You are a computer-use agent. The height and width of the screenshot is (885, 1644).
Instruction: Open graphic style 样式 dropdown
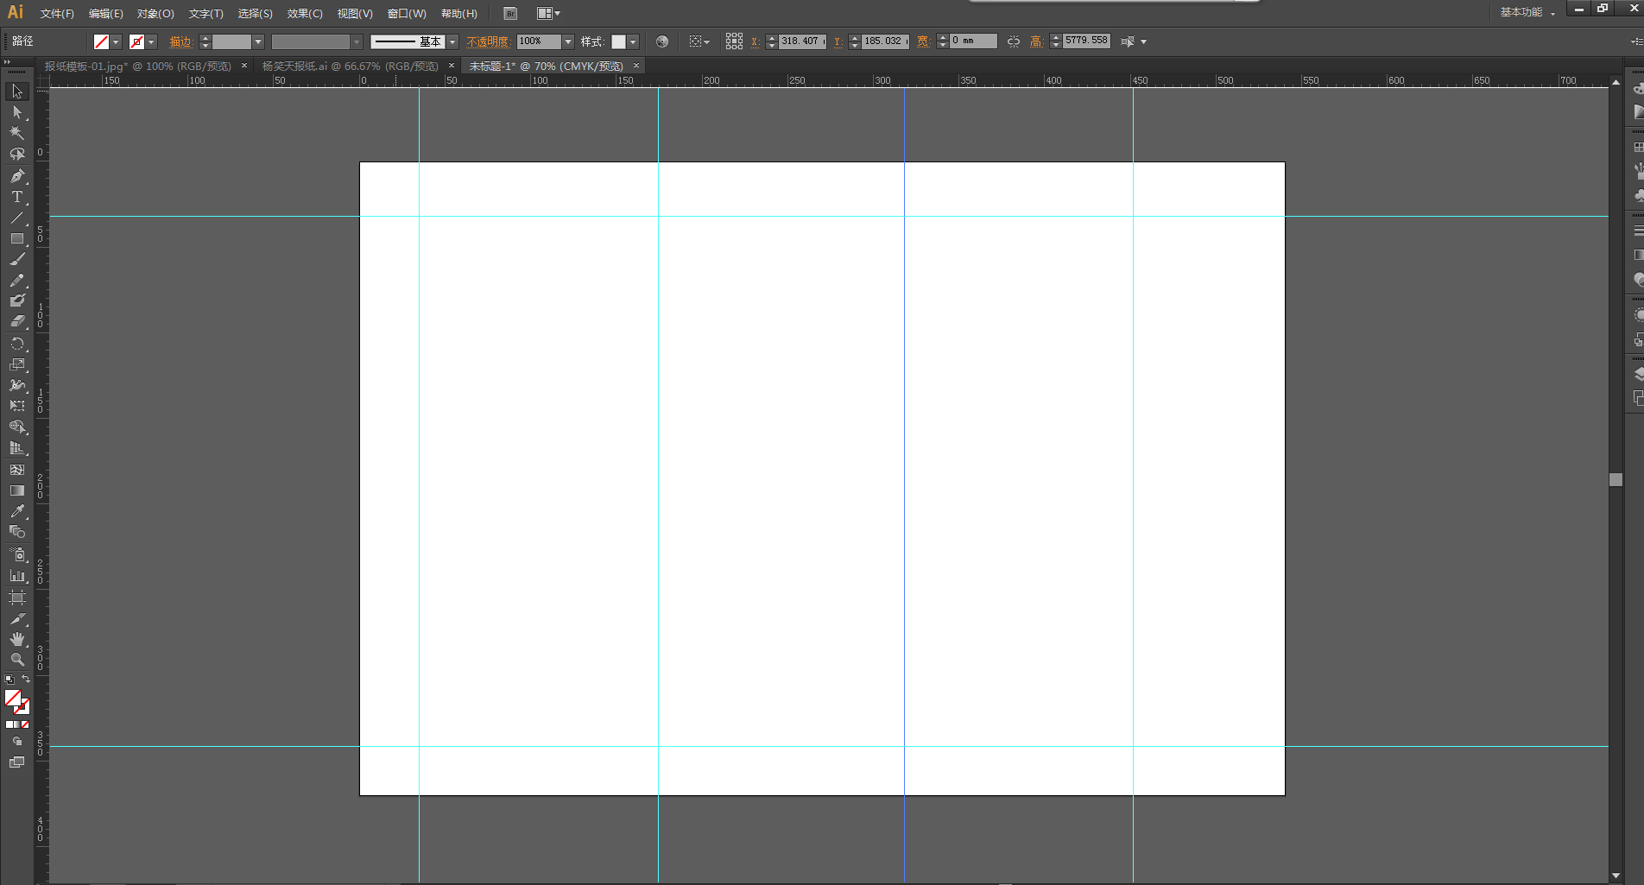[634, 41]
